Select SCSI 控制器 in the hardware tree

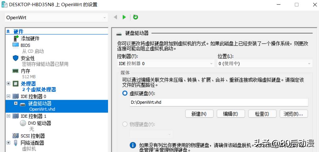(33, 136)
